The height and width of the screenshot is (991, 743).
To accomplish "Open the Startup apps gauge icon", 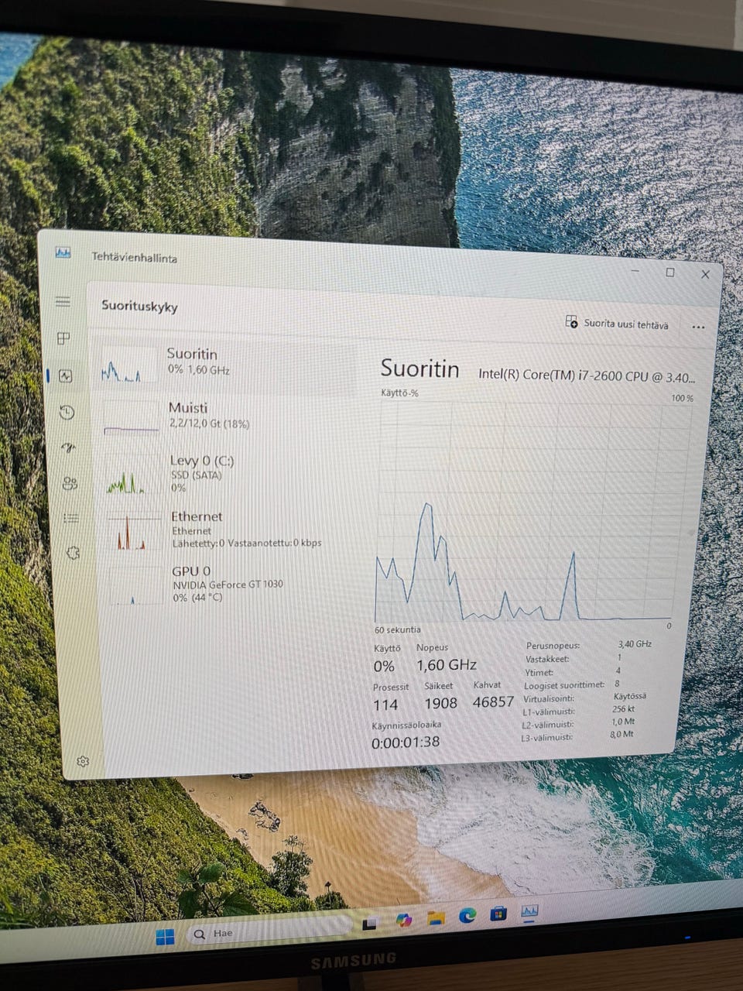I will (x=68, y=447).
